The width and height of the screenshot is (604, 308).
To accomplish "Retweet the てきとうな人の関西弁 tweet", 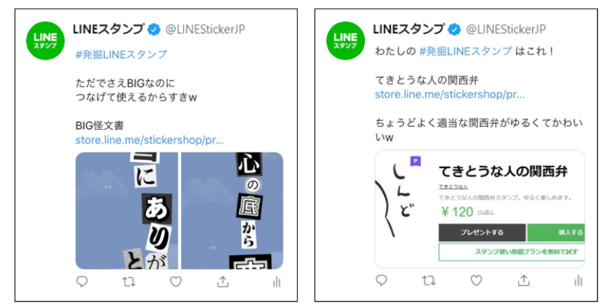I will point(428,281).
